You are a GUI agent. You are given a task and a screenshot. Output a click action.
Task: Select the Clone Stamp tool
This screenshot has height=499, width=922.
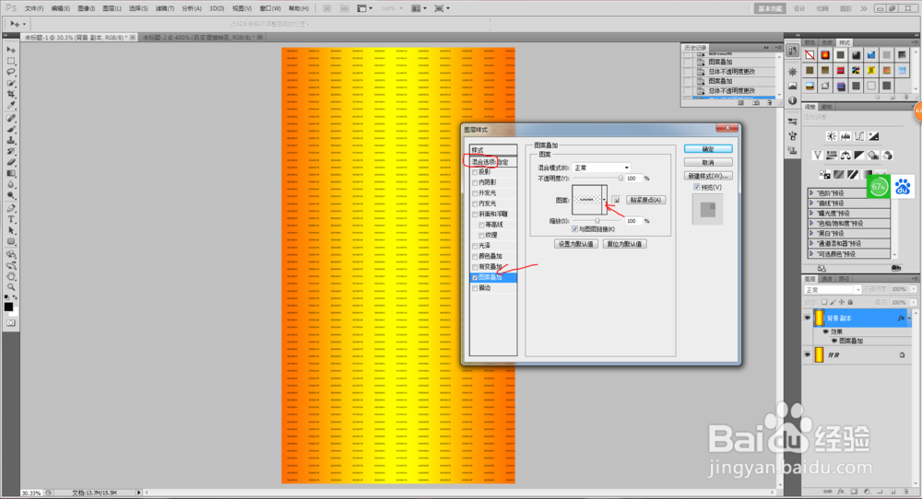11,140
